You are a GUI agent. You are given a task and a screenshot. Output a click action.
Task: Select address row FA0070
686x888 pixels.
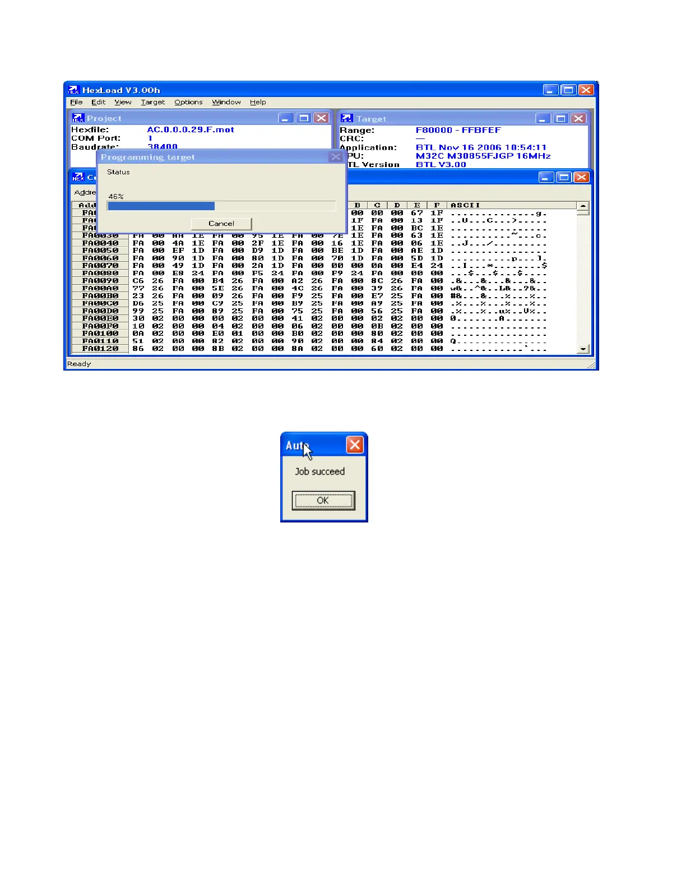100,266
